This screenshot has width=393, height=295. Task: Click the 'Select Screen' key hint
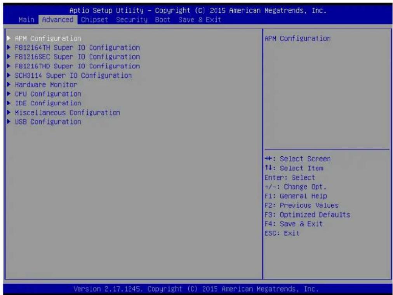point(297,159)
